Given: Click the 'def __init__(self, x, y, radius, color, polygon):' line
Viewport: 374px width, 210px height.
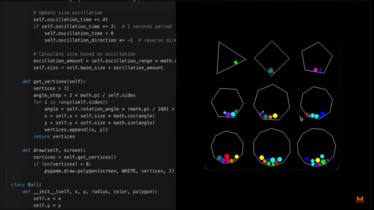Looking at the screenshot, I should 90,192.
